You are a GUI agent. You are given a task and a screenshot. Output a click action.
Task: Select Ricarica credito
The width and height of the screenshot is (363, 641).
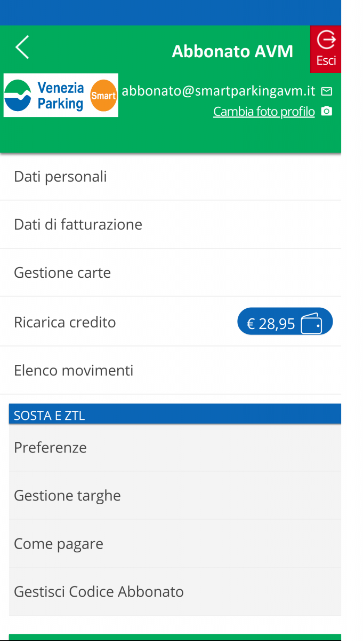pyautogui.click(x=64, y=322)
